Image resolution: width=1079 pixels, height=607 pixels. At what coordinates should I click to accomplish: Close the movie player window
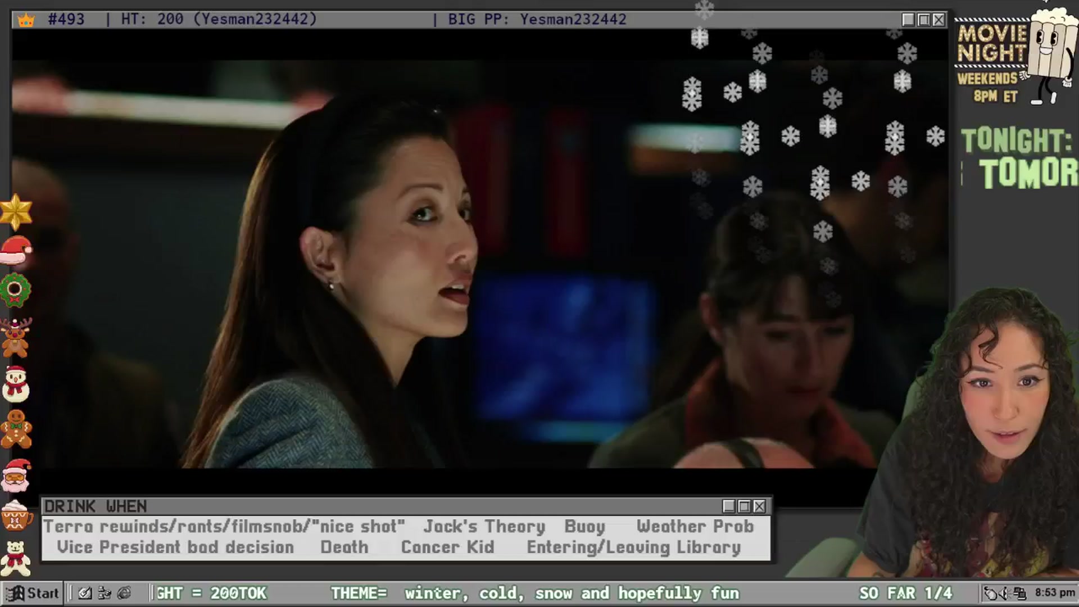pyautogui.click(x=939, y=20)
